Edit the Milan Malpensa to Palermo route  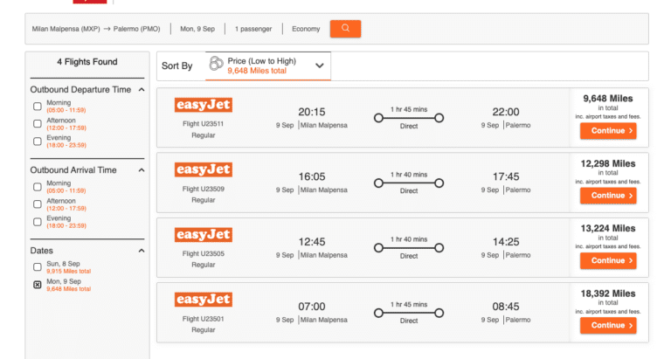click(x=96, y=29)
